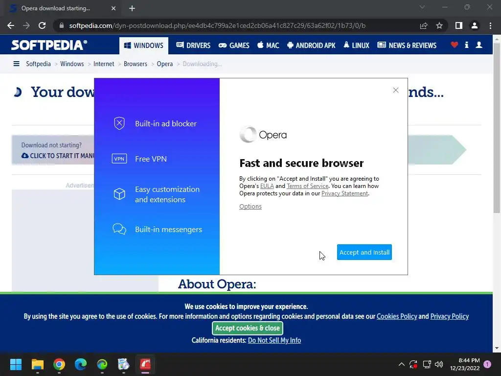Click to start the download manually
501x376 pixels.
[x=58, y=156]
